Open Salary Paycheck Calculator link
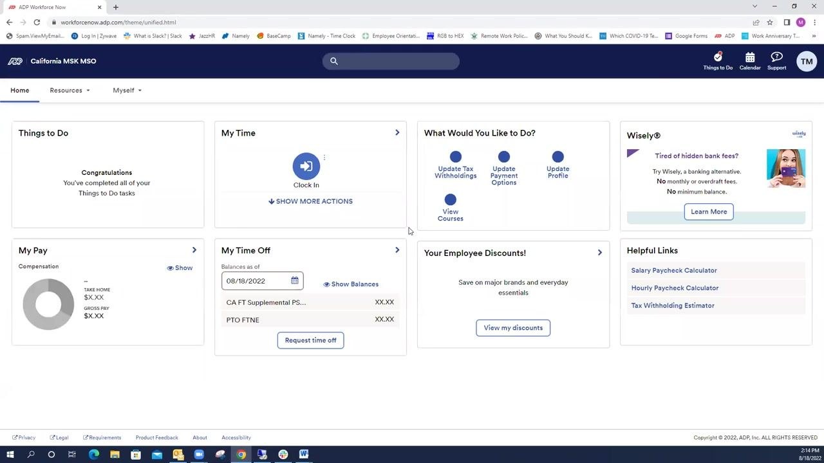This screenshot has width=824, height=463. click(x=674, y=271)
